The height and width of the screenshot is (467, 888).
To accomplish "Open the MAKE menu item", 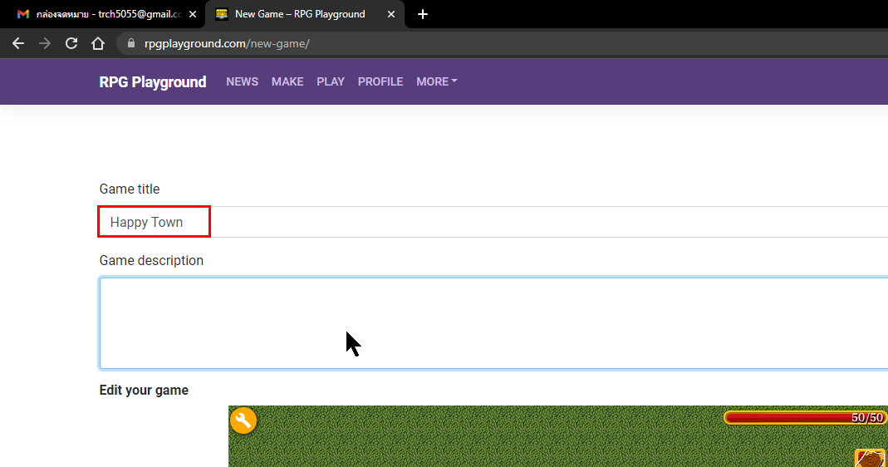I will (x=287, y=81).
